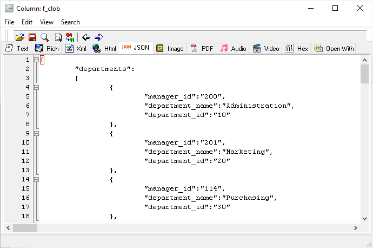The height and width of the screenshot is (248, 373).
Task: Go to previous record with left arrow
Action: [86, 37]
